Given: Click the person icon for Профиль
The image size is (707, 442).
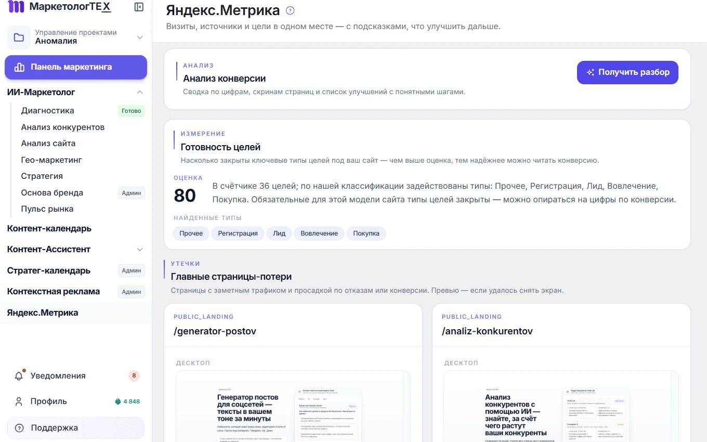Looking at the screenshot, I should tap(19, 401).
